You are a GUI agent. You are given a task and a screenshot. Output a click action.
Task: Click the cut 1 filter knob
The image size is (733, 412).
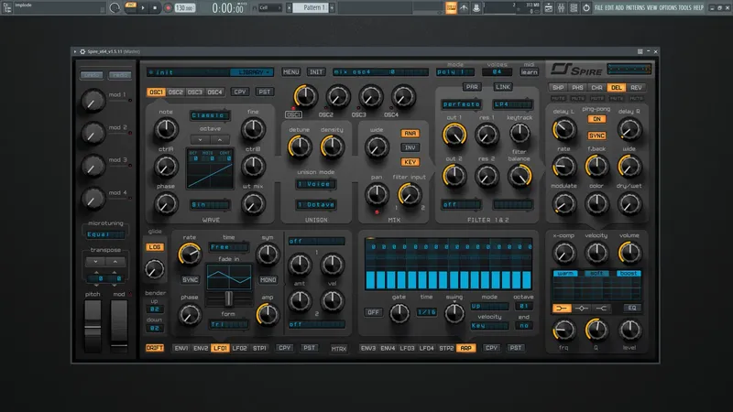click(x=454, y=135)
